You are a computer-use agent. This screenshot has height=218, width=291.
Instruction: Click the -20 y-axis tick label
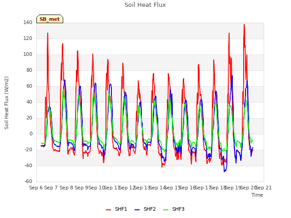pyautogui.click(x=28, y=149)
